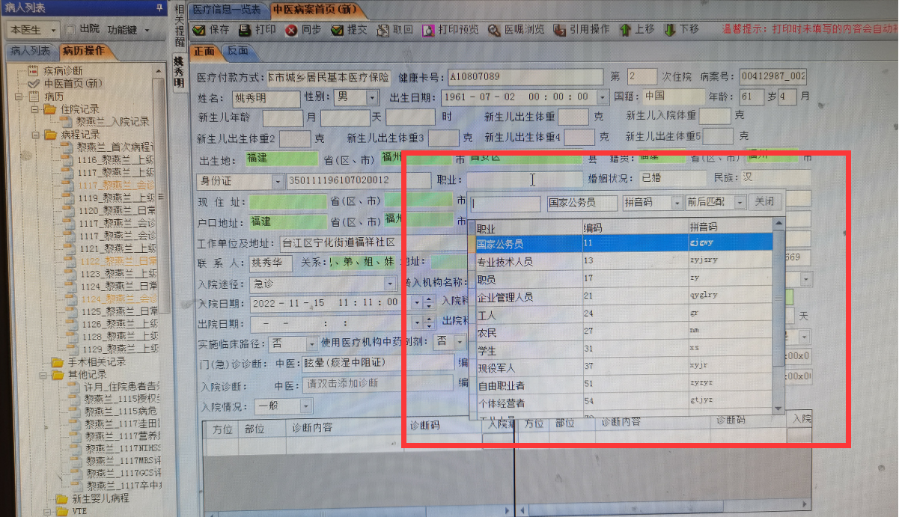The height and width of the screenshot is (517, 899).
Task: Pin the 病人列表 panel with pushpin icon
Action: click(x=159, y=7)
